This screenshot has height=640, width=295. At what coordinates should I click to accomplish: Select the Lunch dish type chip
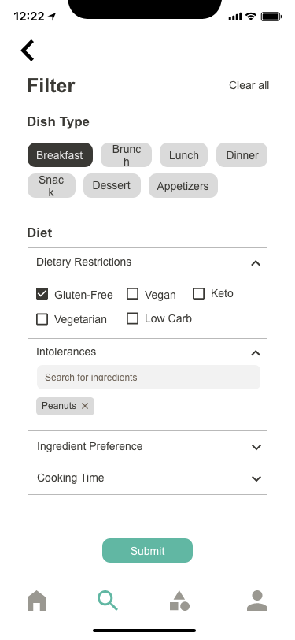(184, 155)
